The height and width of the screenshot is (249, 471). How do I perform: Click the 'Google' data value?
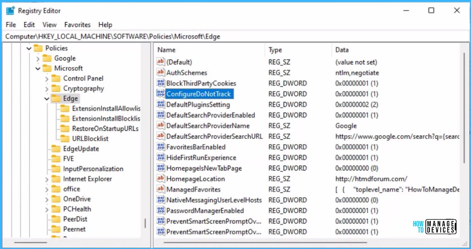pos(346,126)
